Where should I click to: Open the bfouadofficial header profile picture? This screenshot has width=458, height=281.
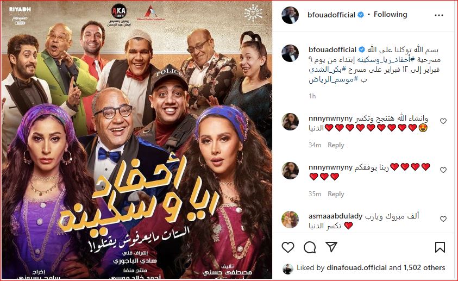coord(290,15)
